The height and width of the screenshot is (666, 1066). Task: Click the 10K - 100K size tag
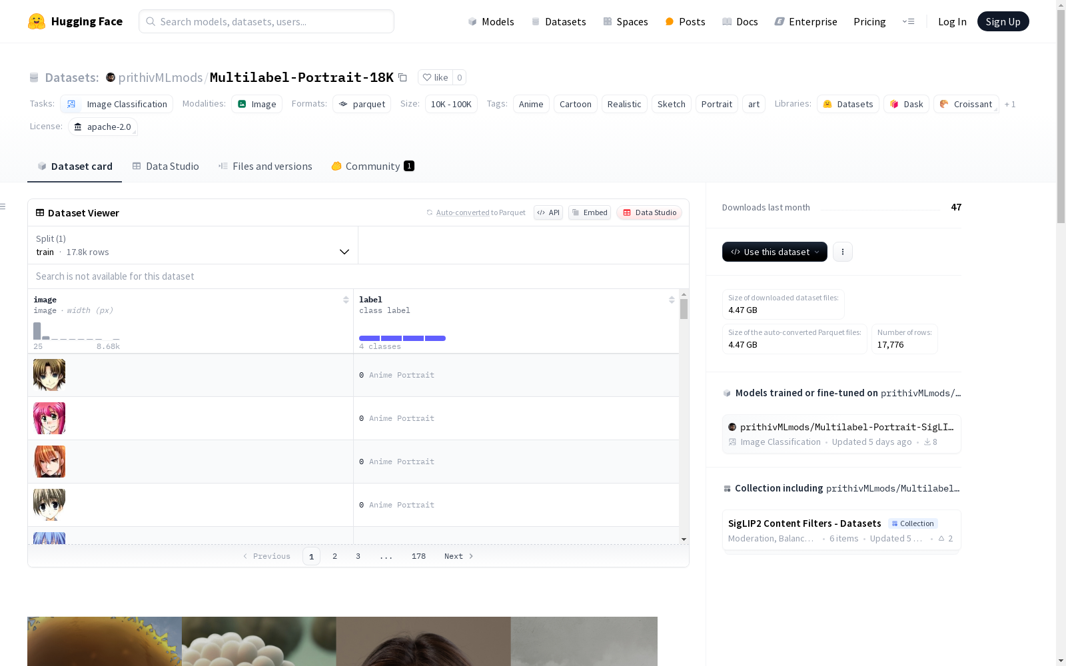pyautogui.click(x=451, y=104)
